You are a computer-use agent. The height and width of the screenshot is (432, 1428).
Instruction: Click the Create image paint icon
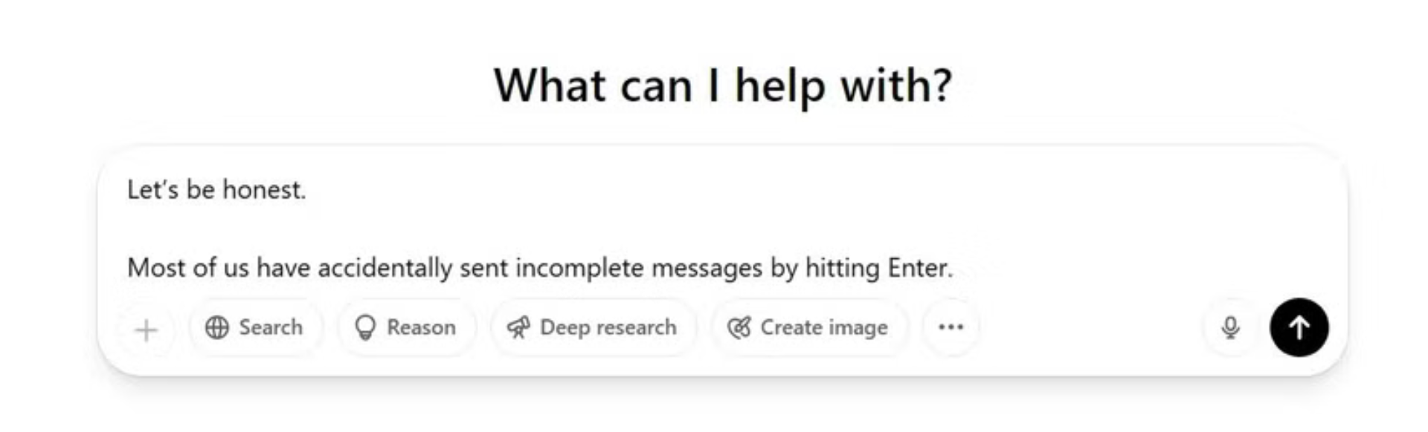739,327
